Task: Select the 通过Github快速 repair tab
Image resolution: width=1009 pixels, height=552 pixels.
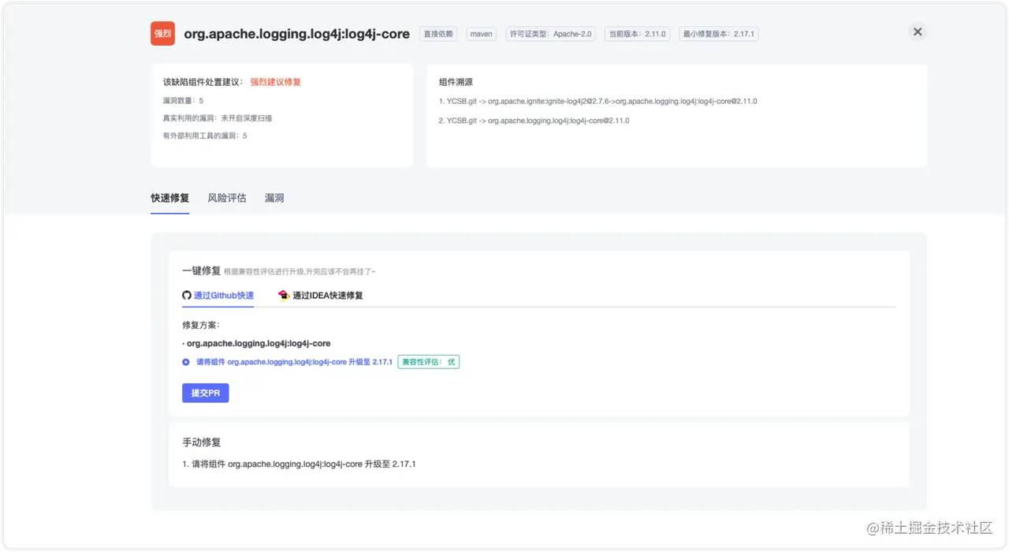Action: pyautogui.click(x=218, y=296)
